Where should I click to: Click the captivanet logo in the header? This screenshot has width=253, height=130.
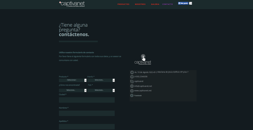(72, 4)
